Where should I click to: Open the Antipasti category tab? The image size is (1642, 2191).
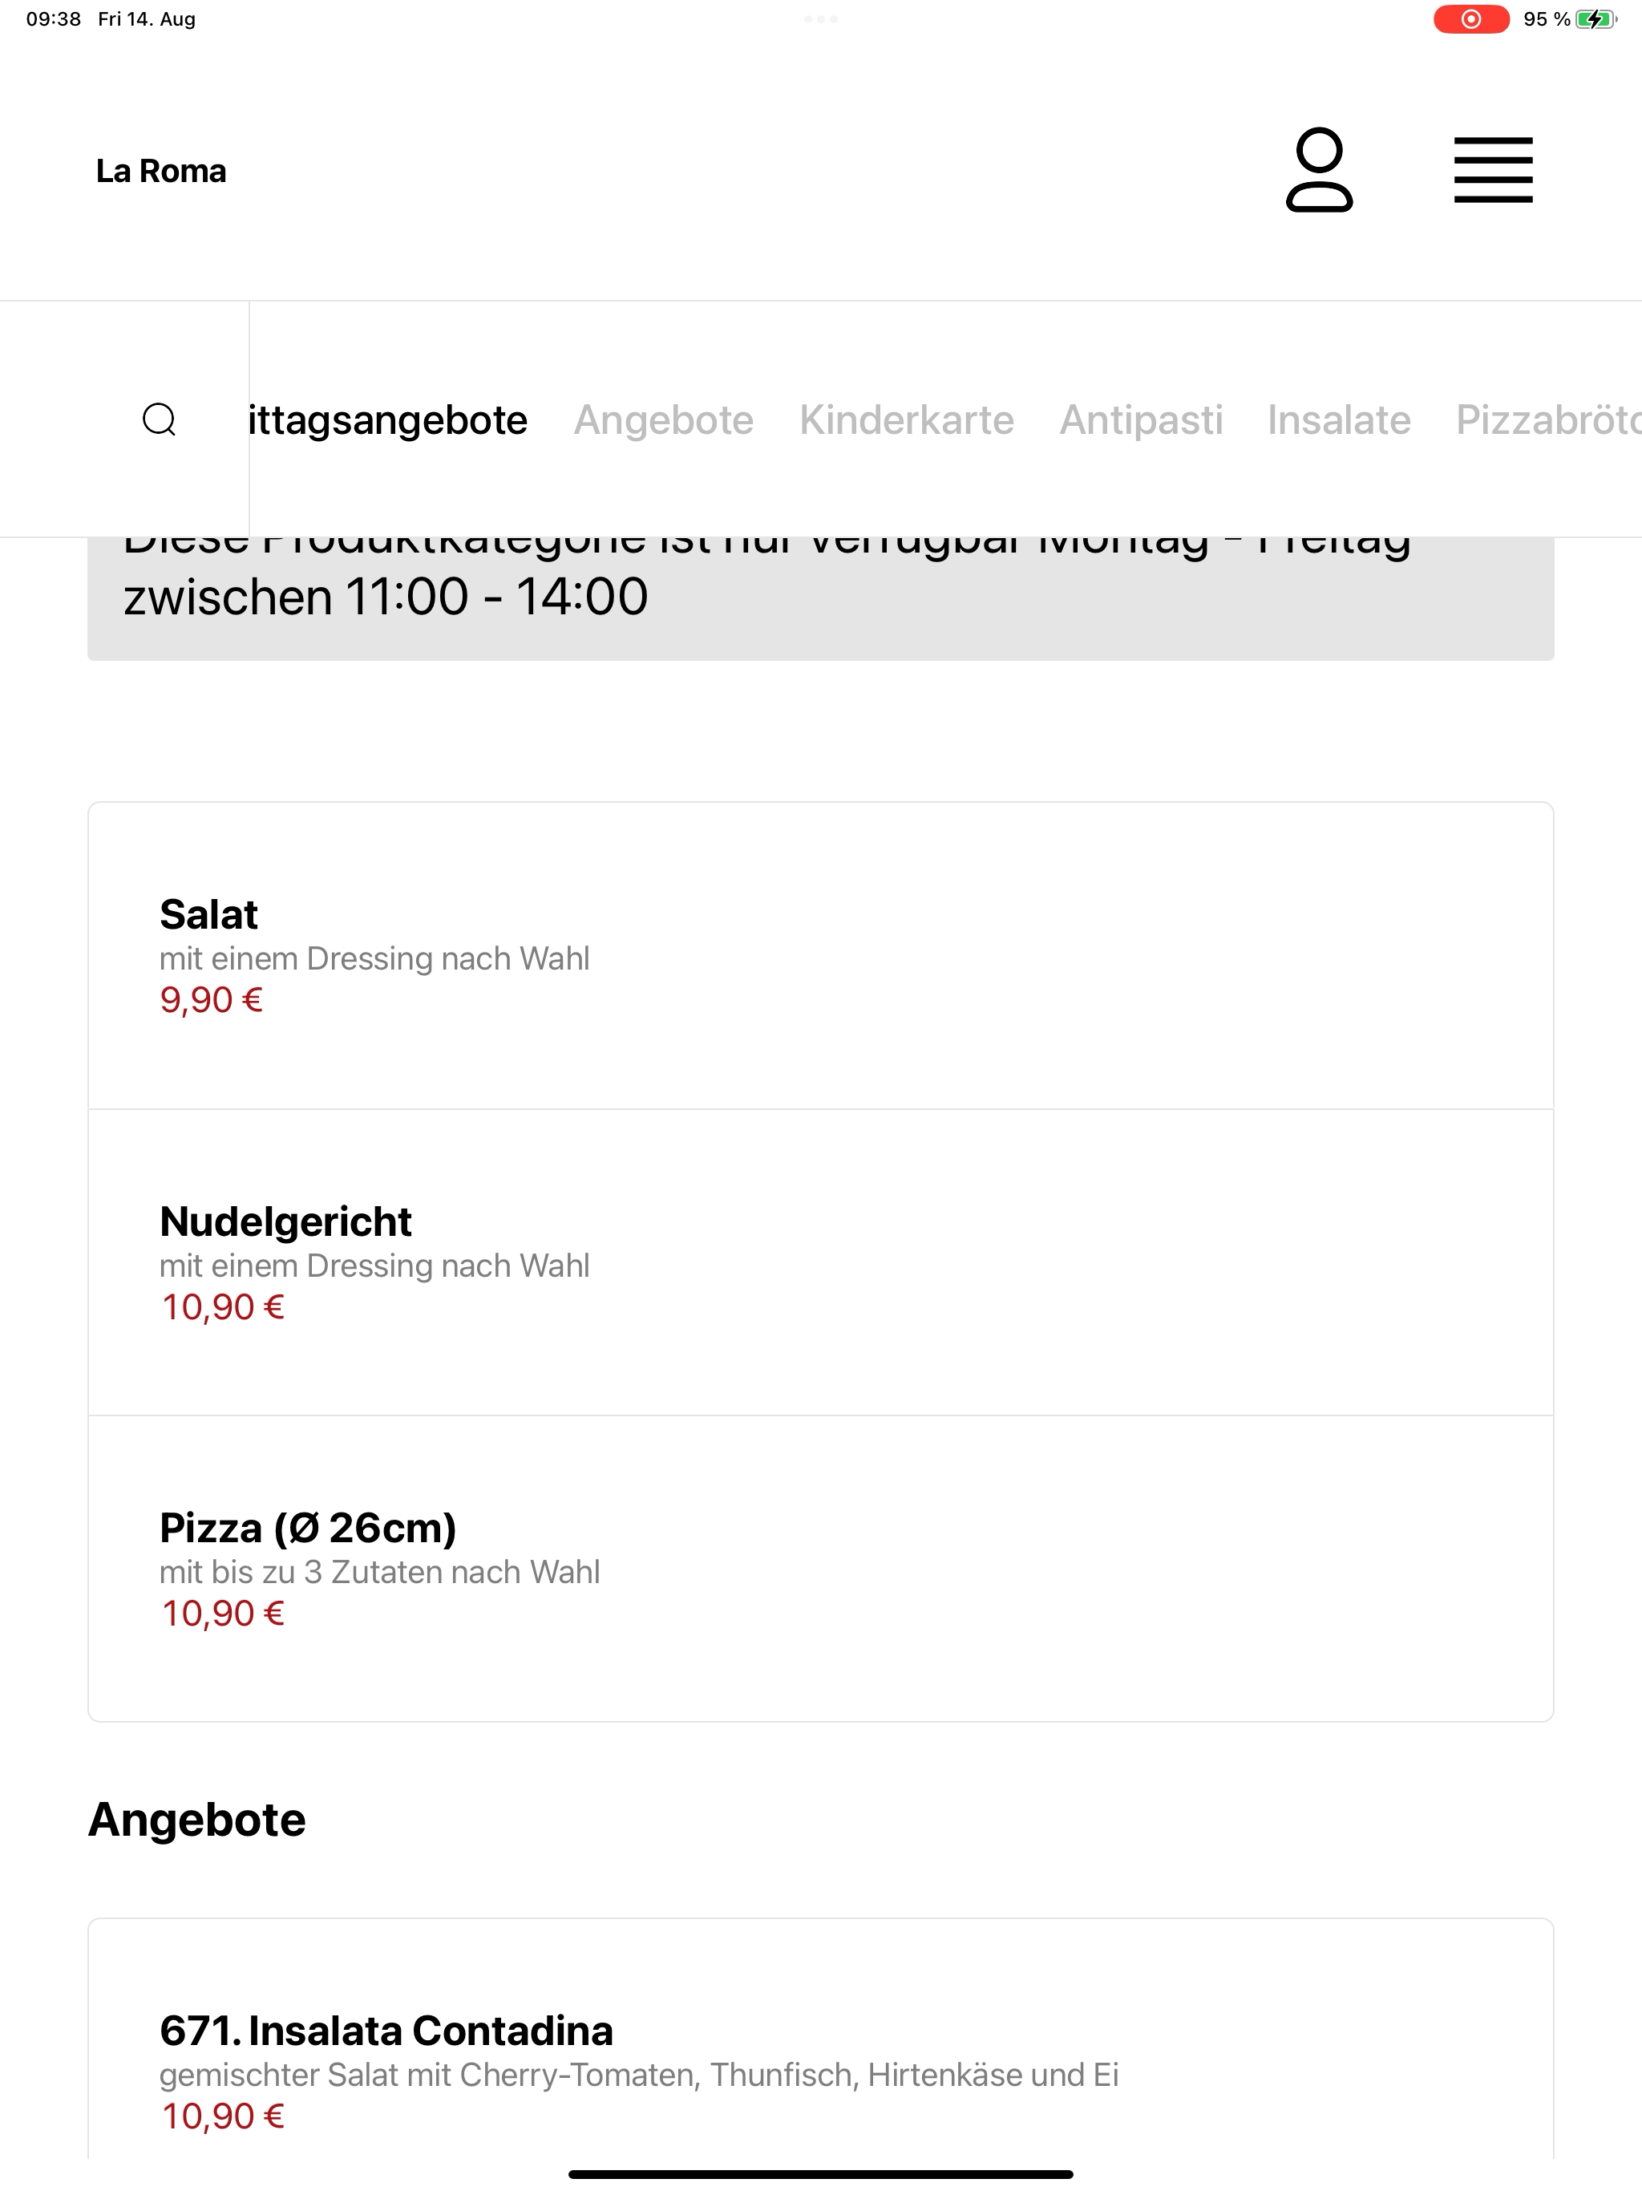tap(1141, 420)
